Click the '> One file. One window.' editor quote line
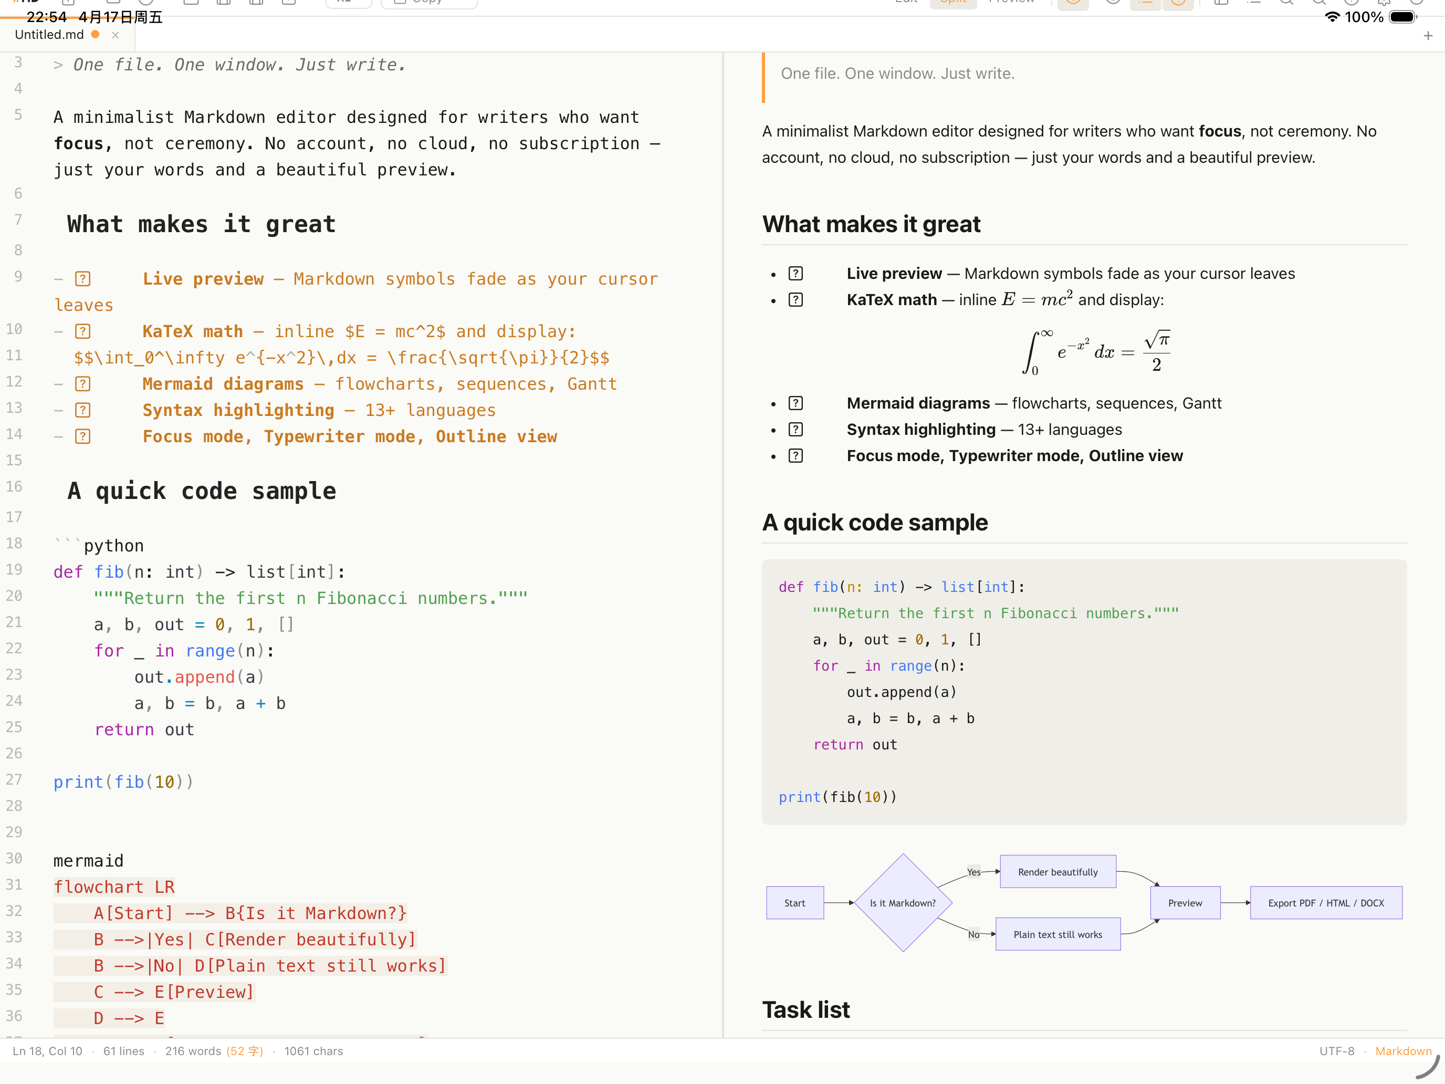Screen dimensions: 1445x1084 (230, 65)
